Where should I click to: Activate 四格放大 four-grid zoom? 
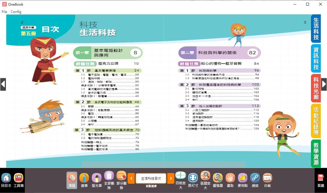(181, 180)
